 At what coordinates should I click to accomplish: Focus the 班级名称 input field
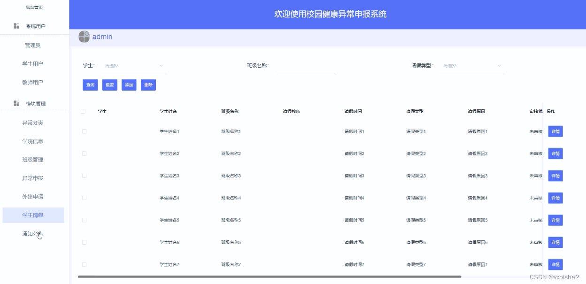click(305, 66)
